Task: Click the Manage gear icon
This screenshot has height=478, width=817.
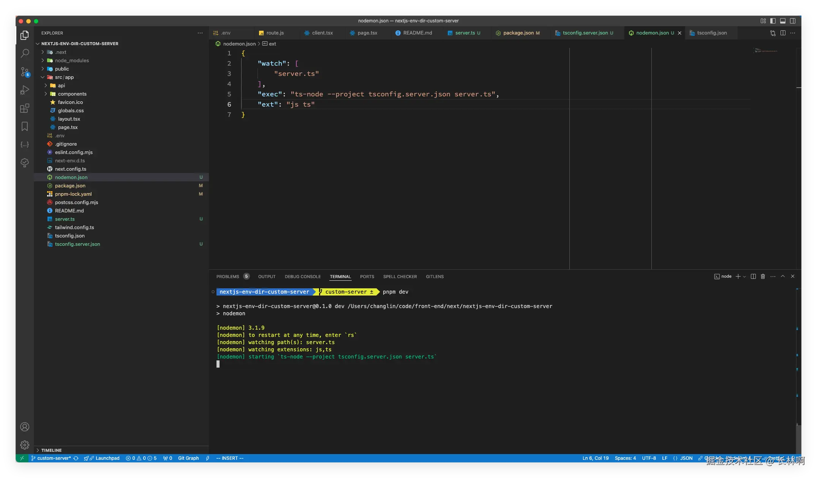Action: [x=25, y=445]
